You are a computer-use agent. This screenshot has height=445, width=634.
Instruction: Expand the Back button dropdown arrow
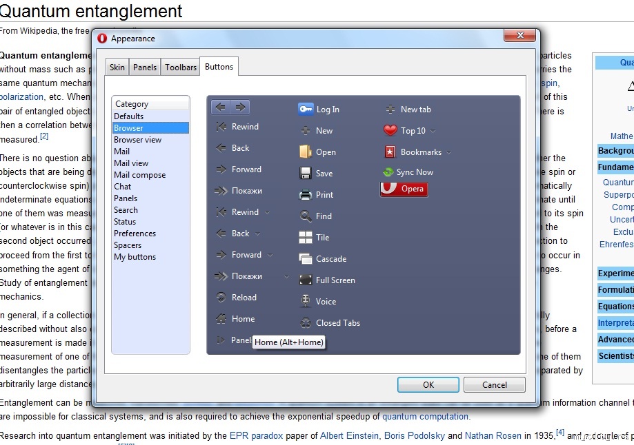pos(257,234)
